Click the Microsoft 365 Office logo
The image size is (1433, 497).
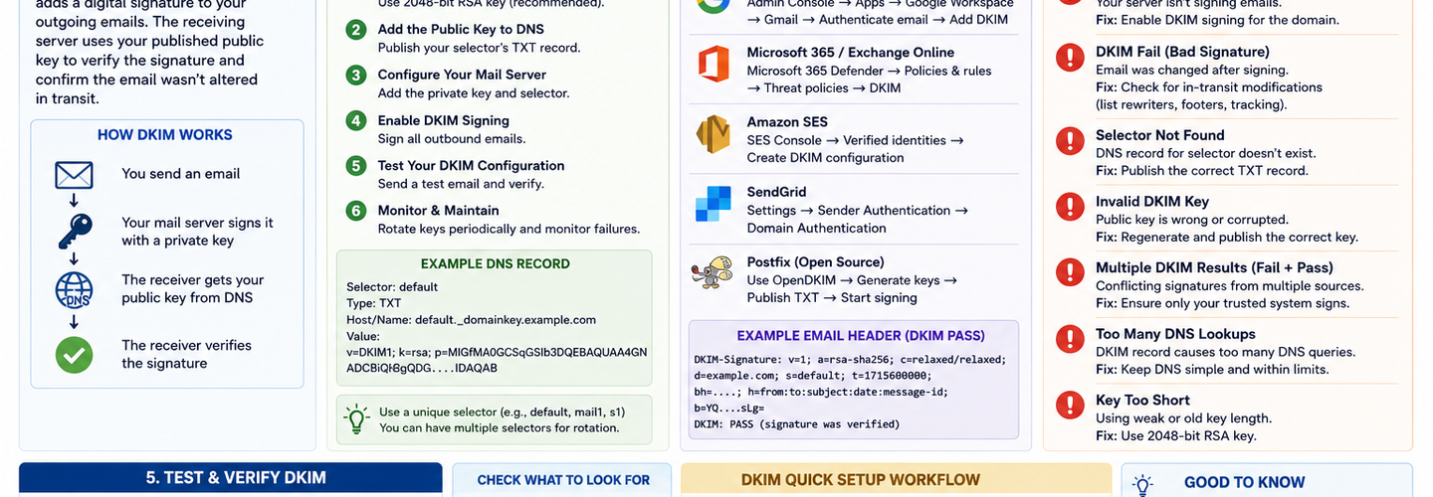pos(713,66)
